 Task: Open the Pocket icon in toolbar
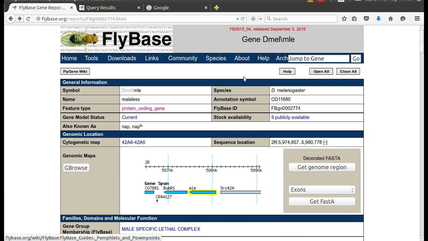pos(366,19)
